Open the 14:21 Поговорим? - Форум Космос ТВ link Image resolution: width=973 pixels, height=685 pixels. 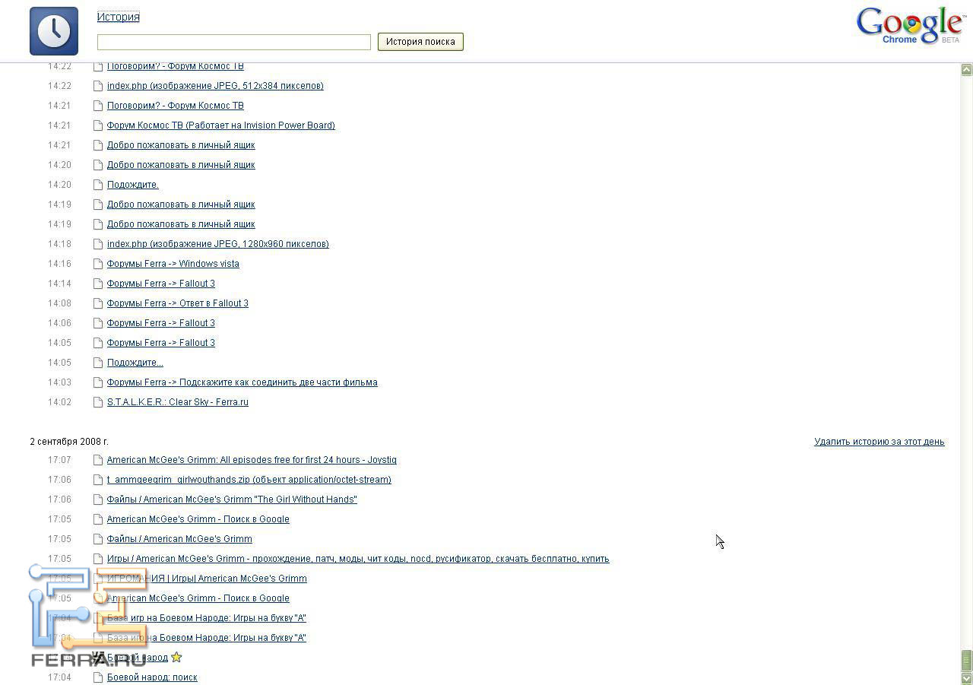(x=176, y=106)
